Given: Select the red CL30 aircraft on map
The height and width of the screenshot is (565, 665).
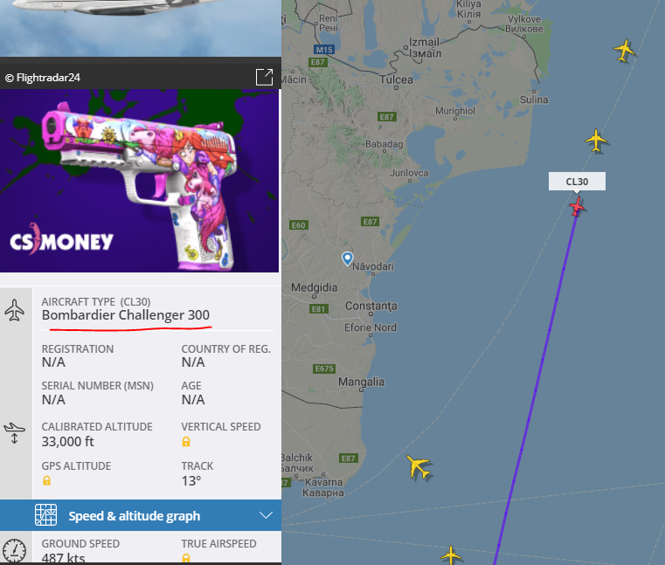Looking at the screenshot, I should [577, 206].
